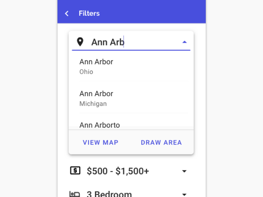Click the bed icon beside 3 Bedroom
The height and width of the screenshot is (197, 263).
(x=75, y=194)
